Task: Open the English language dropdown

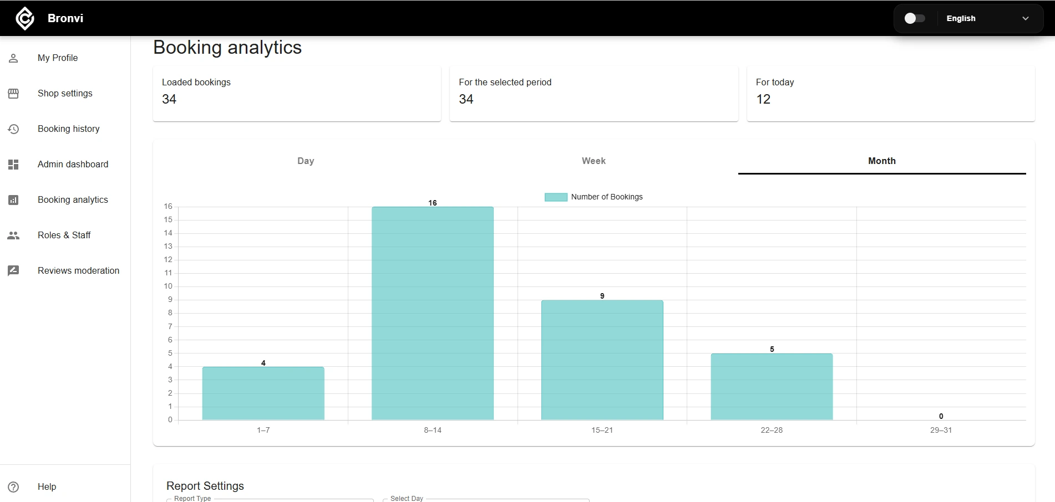Action: [988, 18]
